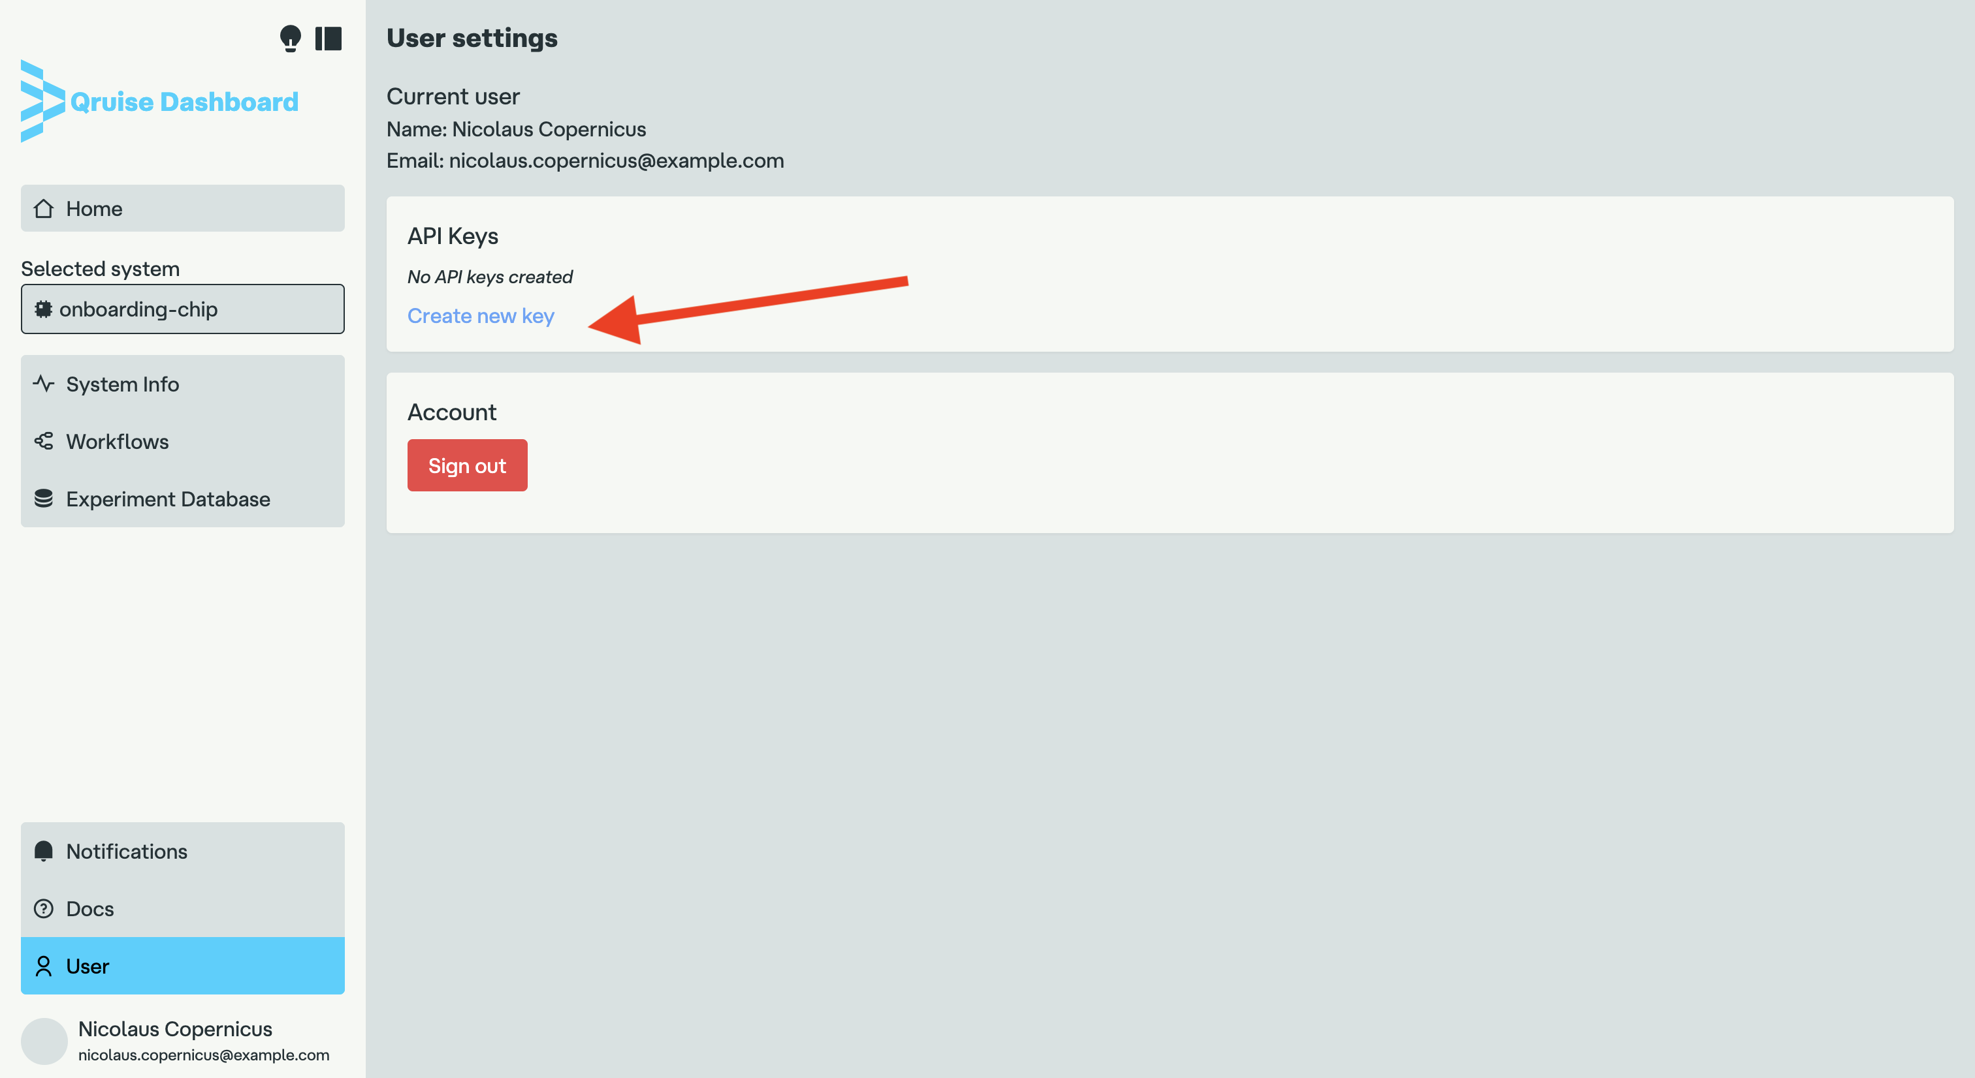This screenshot has width=1975, height=1078.
Task: Click the user avatar circle
Action: (44, 1040)
